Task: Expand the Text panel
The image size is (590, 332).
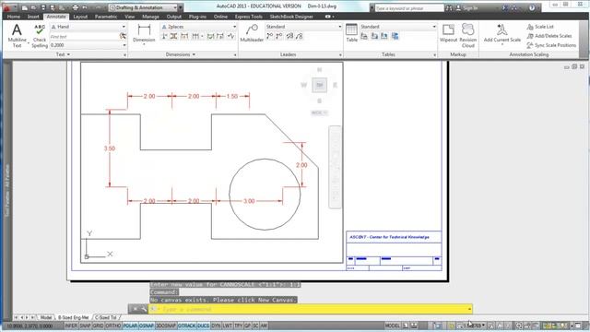Action: click(63, 54)
